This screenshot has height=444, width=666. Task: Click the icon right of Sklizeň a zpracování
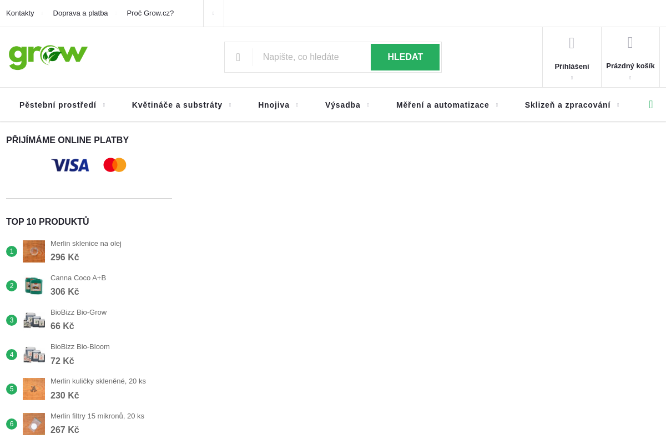651,104
